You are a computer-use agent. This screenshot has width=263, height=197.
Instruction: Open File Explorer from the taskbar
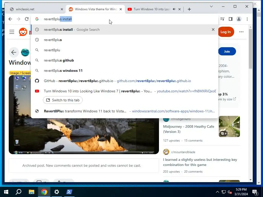(31, 192)
